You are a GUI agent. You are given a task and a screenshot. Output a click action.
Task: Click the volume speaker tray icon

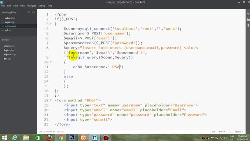coord(225,138)
